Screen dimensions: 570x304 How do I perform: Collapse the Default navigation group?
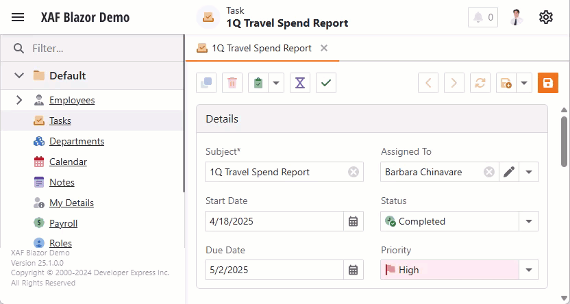tap(19, 75)
